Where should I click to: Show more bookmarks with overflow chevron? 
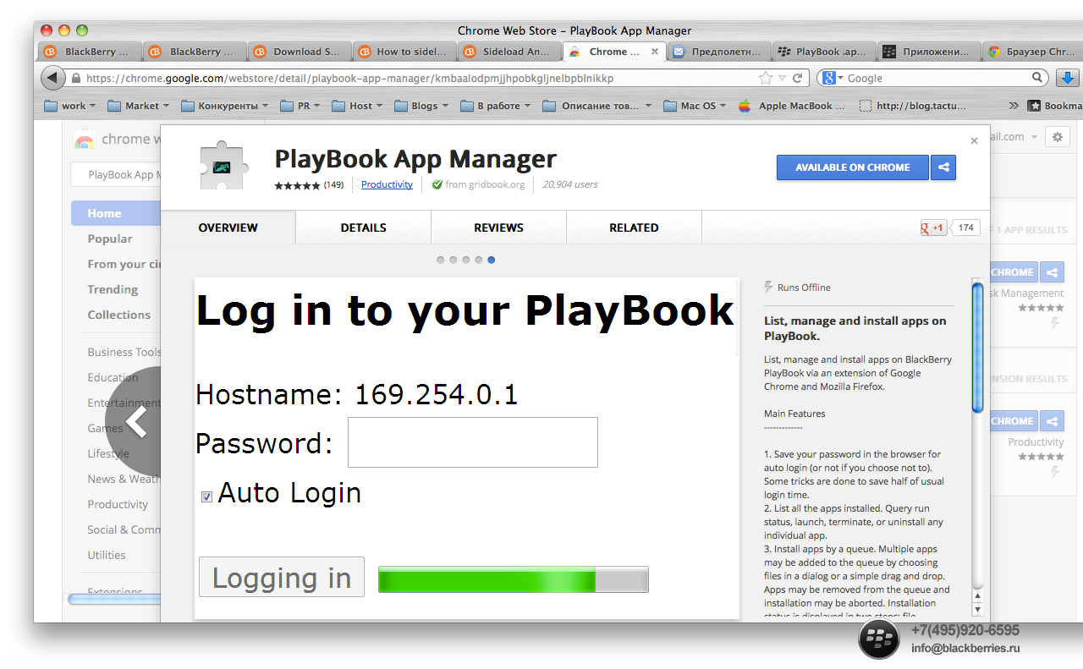1014,106
